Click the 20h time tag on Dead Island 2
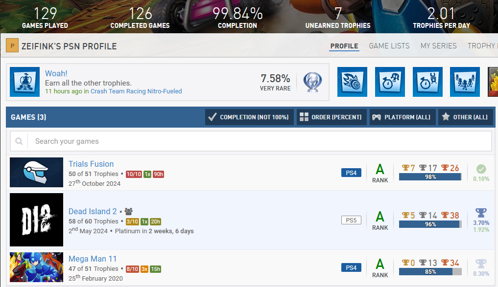 [x=155, y=221]
